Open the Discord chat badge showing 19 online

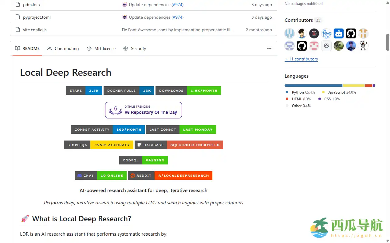pos(100,175)
